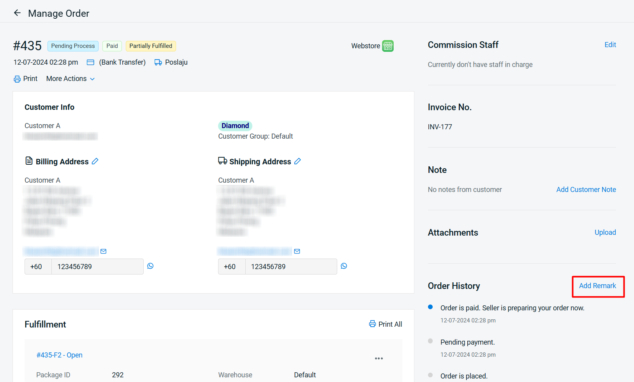Screen dimensions: 634x382
Task: Click the shipping email envelope icon
Action: pyautogui.click(x=297, y=251)
